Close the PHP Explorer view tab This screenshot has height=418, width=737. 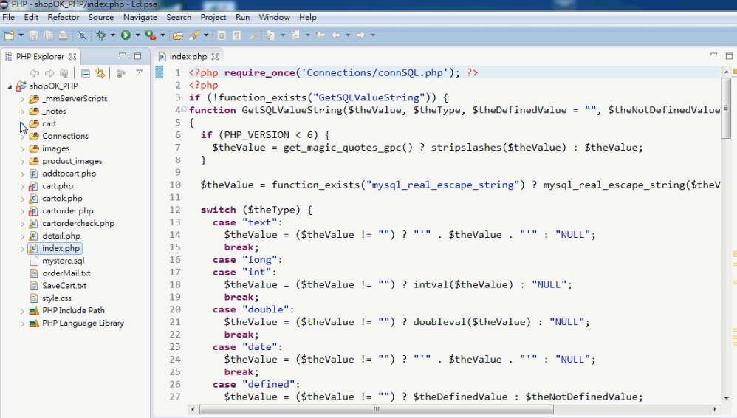click(72, 56)
